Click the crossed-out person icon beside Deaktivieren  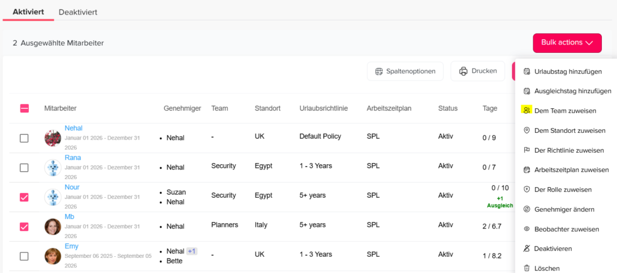527,248
